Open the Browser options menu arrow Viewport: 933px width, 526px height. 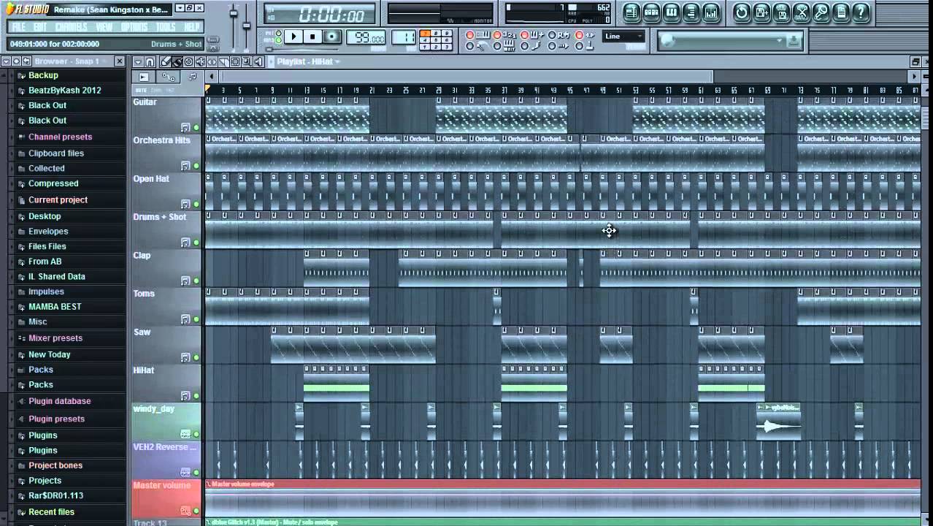pyautogui.click(x=5, y=61)
